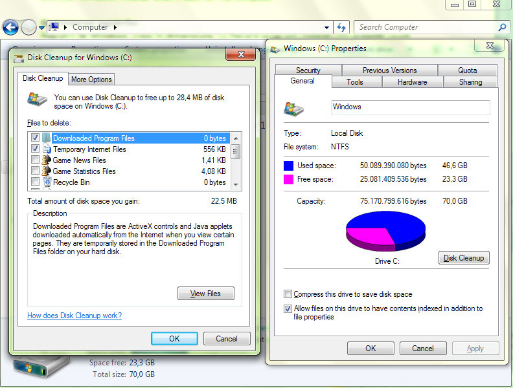Switch to the More Options tab

click(91, 80)
